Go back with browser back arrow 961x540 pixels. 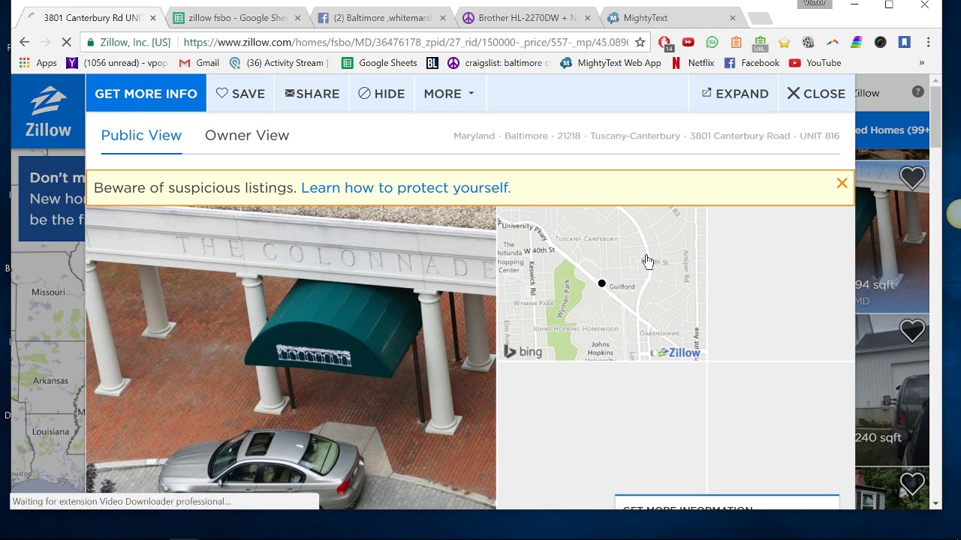point(24,42)
